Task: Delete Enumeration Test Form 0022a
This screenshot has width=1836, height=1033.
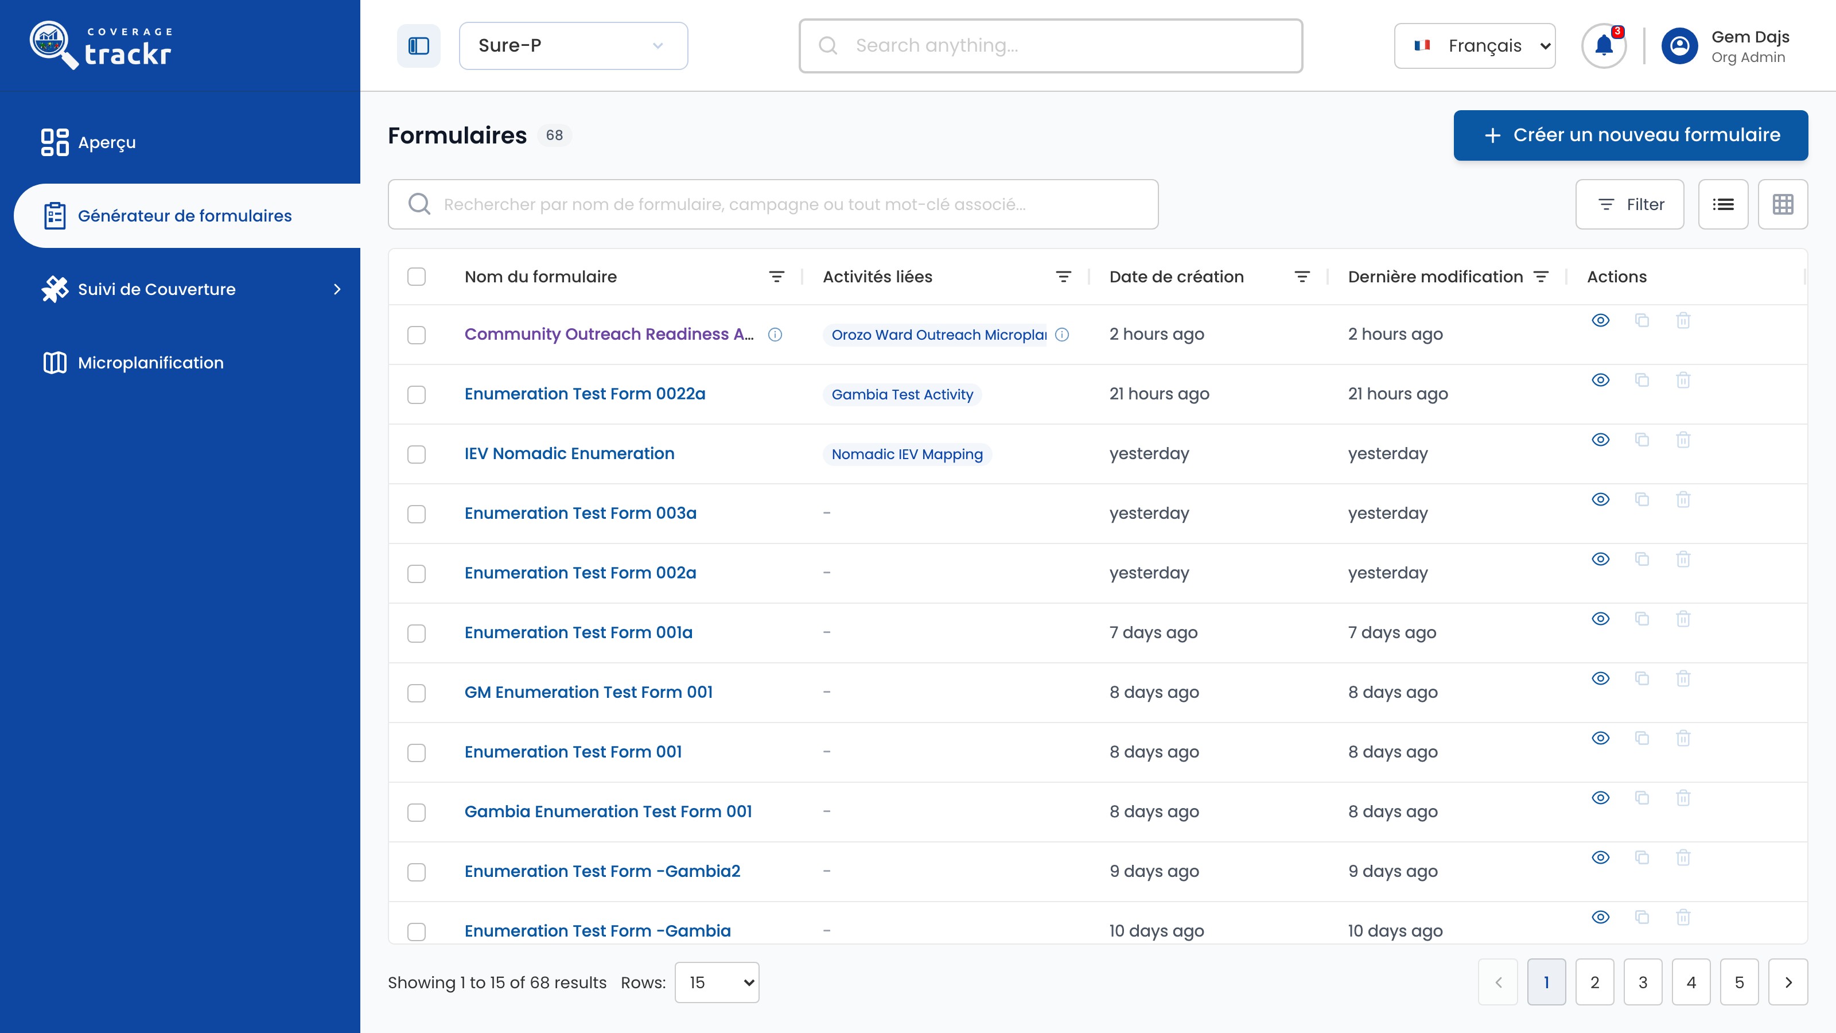Action: (x=1683, y=380)
